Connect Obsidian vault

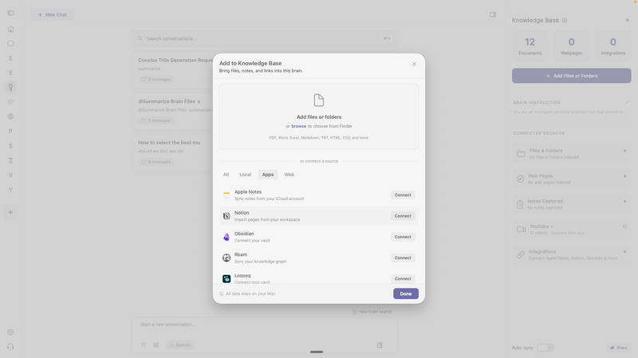(403, 237)
